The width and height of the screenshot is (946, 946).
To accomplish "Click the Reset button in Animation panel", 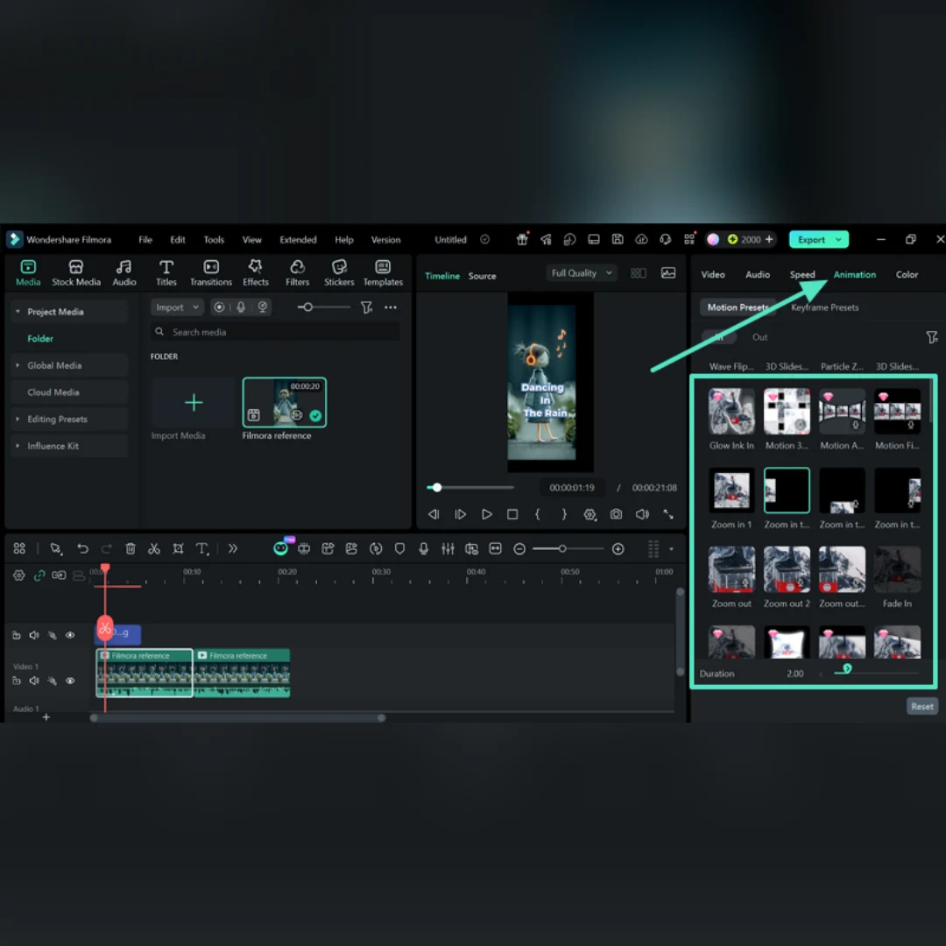I will (921, 706).
